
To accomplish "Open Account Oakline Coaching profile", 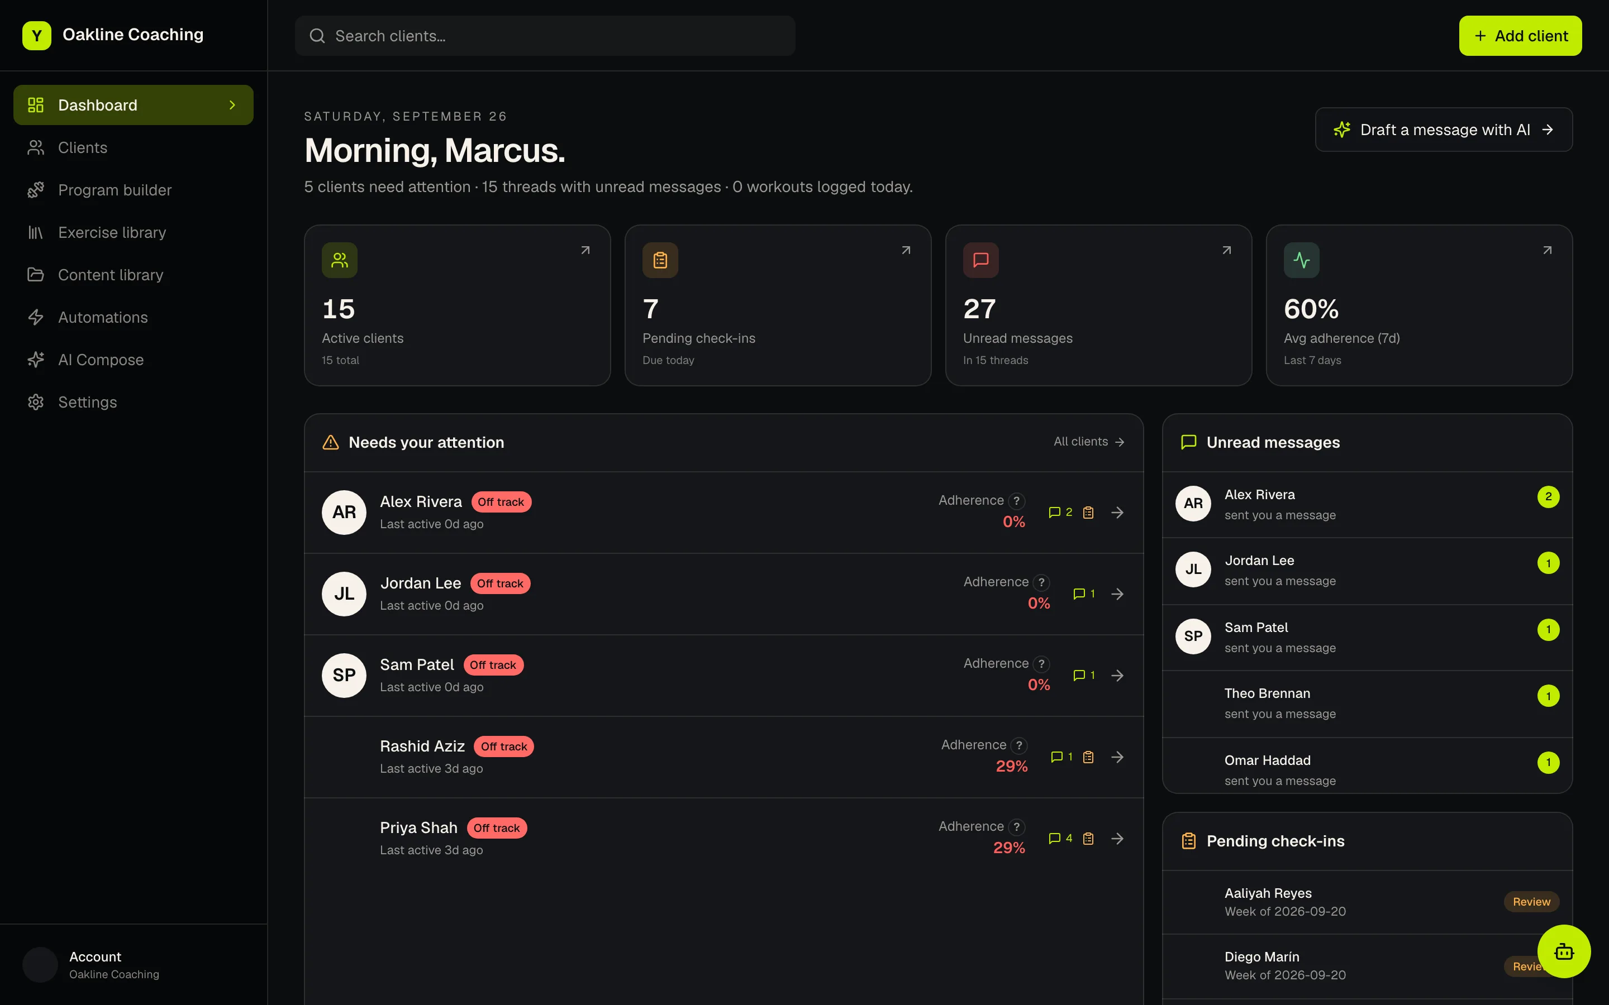I will [133, 964].
